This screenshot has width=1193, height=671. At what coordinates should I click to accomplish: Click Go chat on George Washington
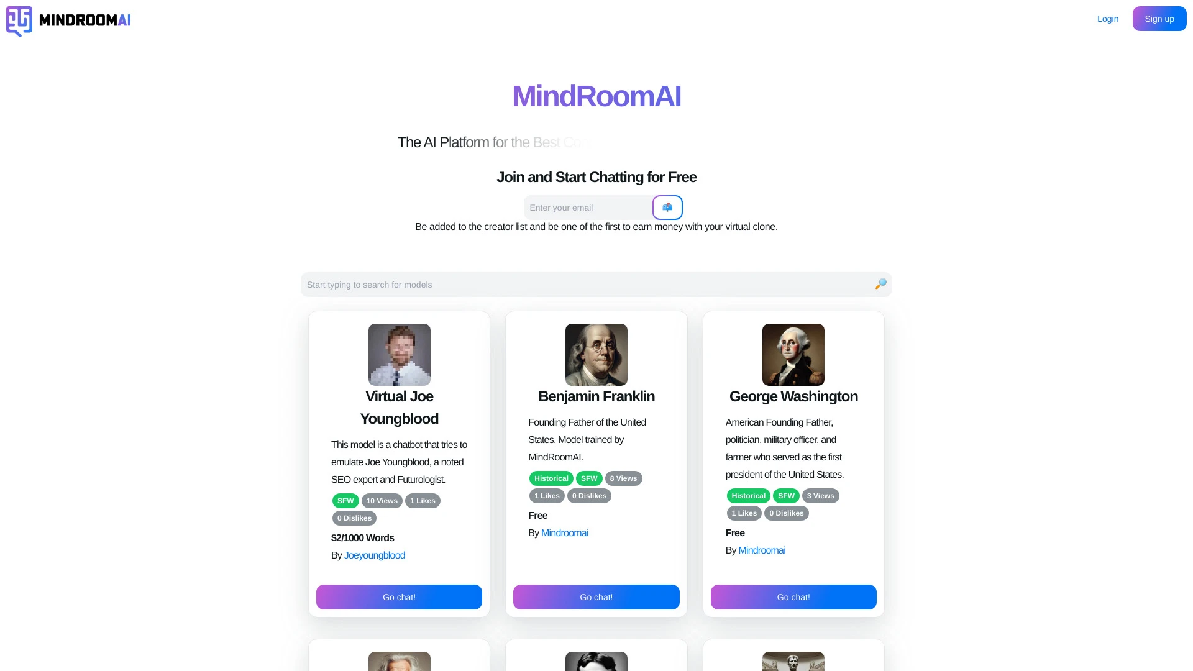793,596
